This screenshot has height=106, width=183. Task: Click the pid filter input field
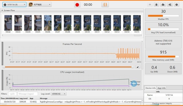[x=12, y=94]
